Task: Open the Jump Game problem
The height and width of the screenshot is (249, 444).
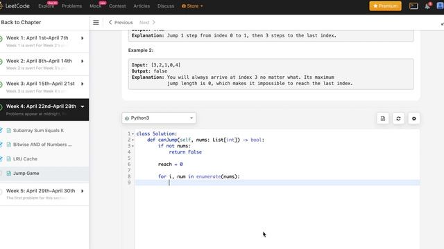Action: point(26,174)
